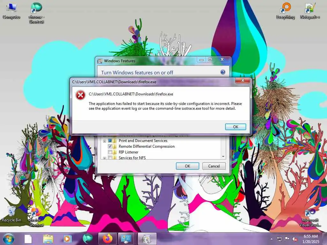Open the clock showing 6:55 AM
327x245 pixels.
311,239
